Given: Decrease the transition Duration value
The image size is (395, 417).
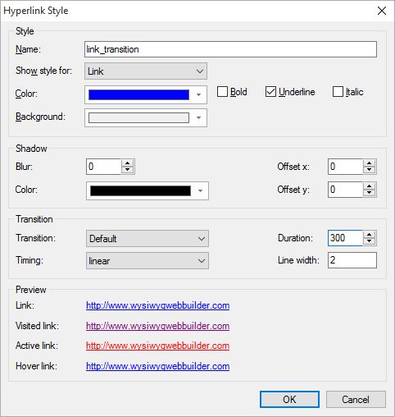Looking at the screenshot, I should click(369, 241).
